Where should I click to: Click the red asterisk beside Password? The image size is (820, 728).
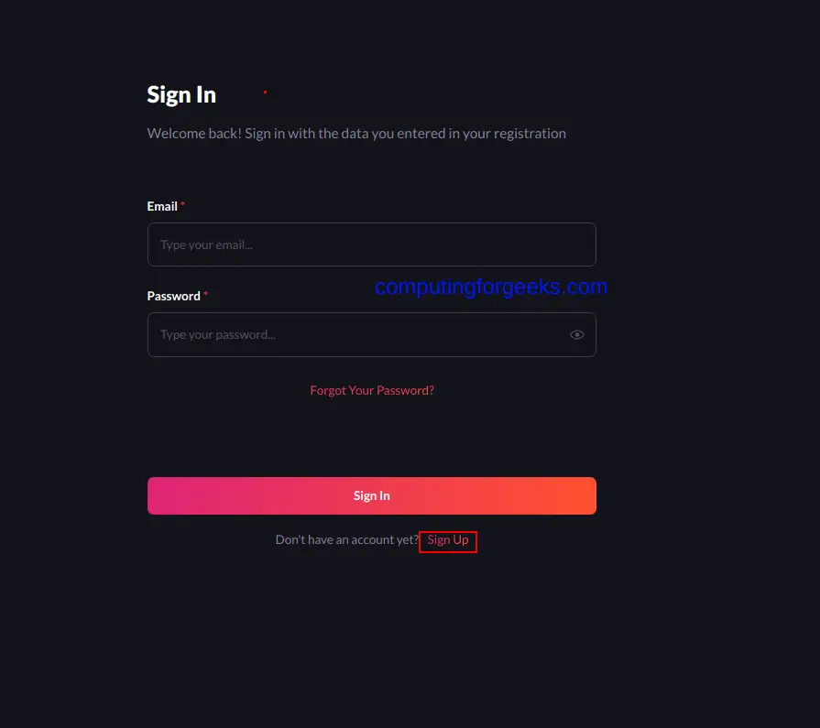tap(205, 294)
